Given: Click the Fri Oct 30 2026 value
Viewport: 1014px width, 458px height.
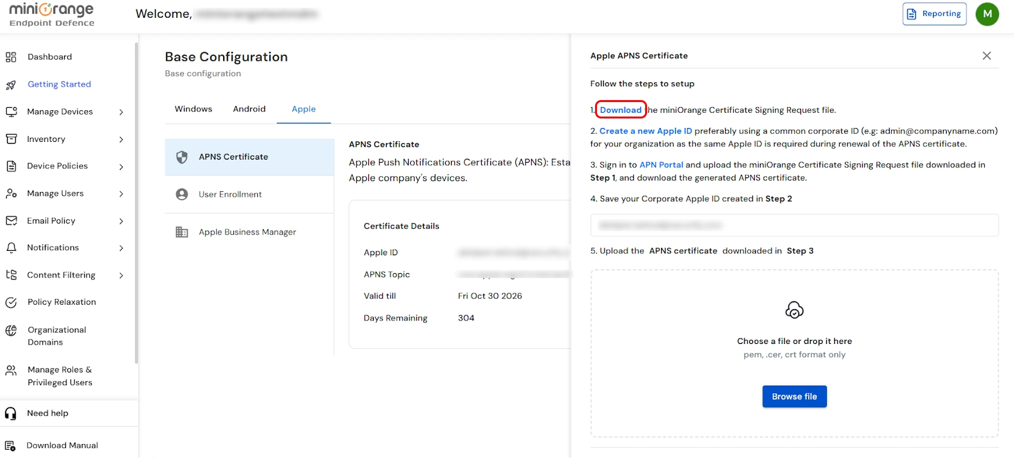Looking at the screenshot, I should point(490,296).
